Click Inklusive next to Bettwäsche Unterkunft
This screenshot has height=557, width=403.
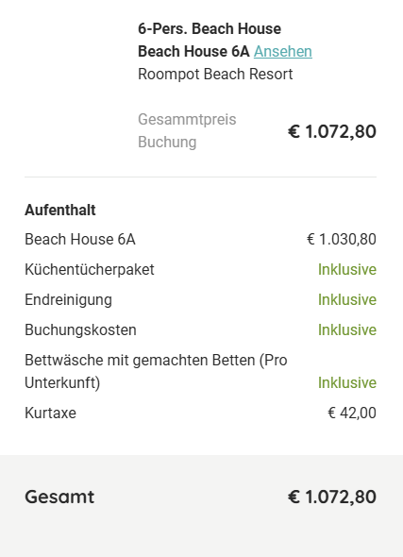tap(347, 382)
